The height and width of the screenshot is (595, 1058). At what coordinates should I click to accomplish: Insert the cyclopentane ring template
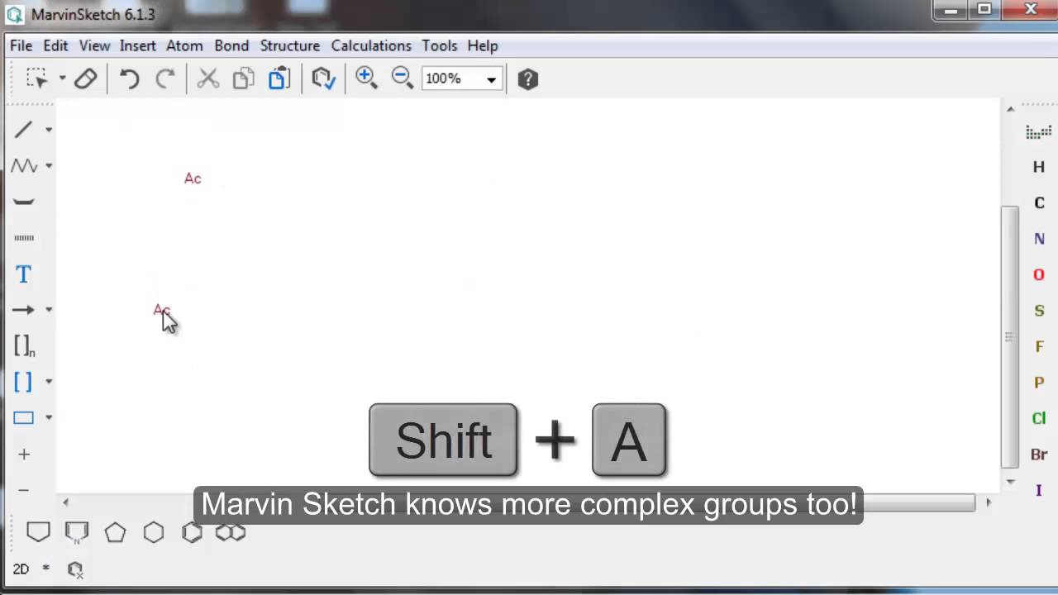pos(115,533)
